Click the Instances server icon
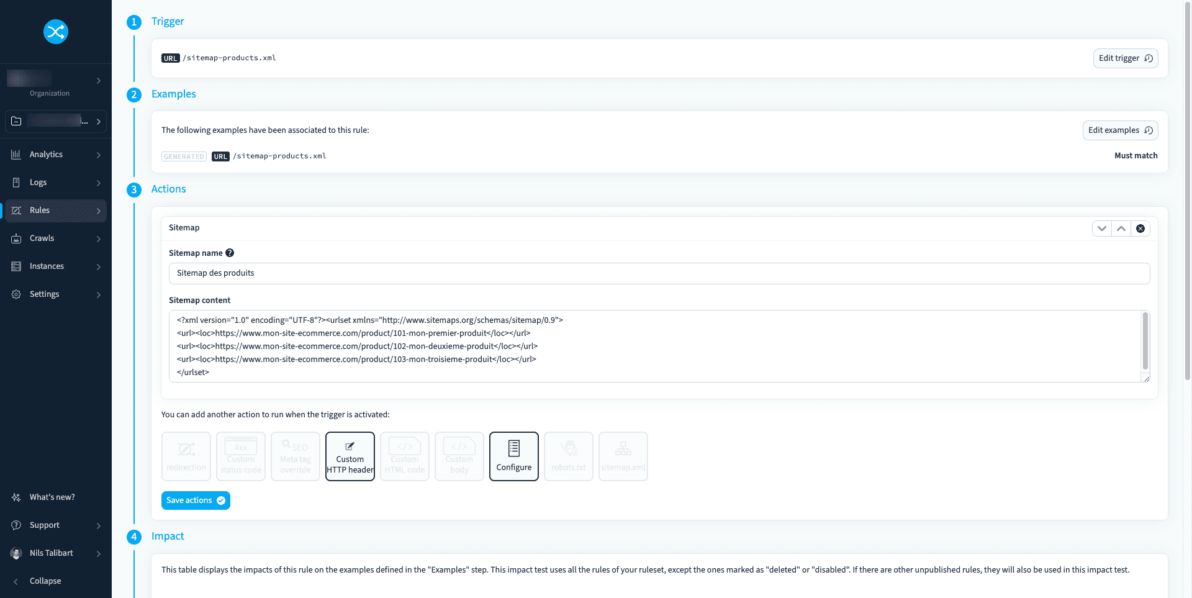The image size is (1192, 598). coord(16,266)
